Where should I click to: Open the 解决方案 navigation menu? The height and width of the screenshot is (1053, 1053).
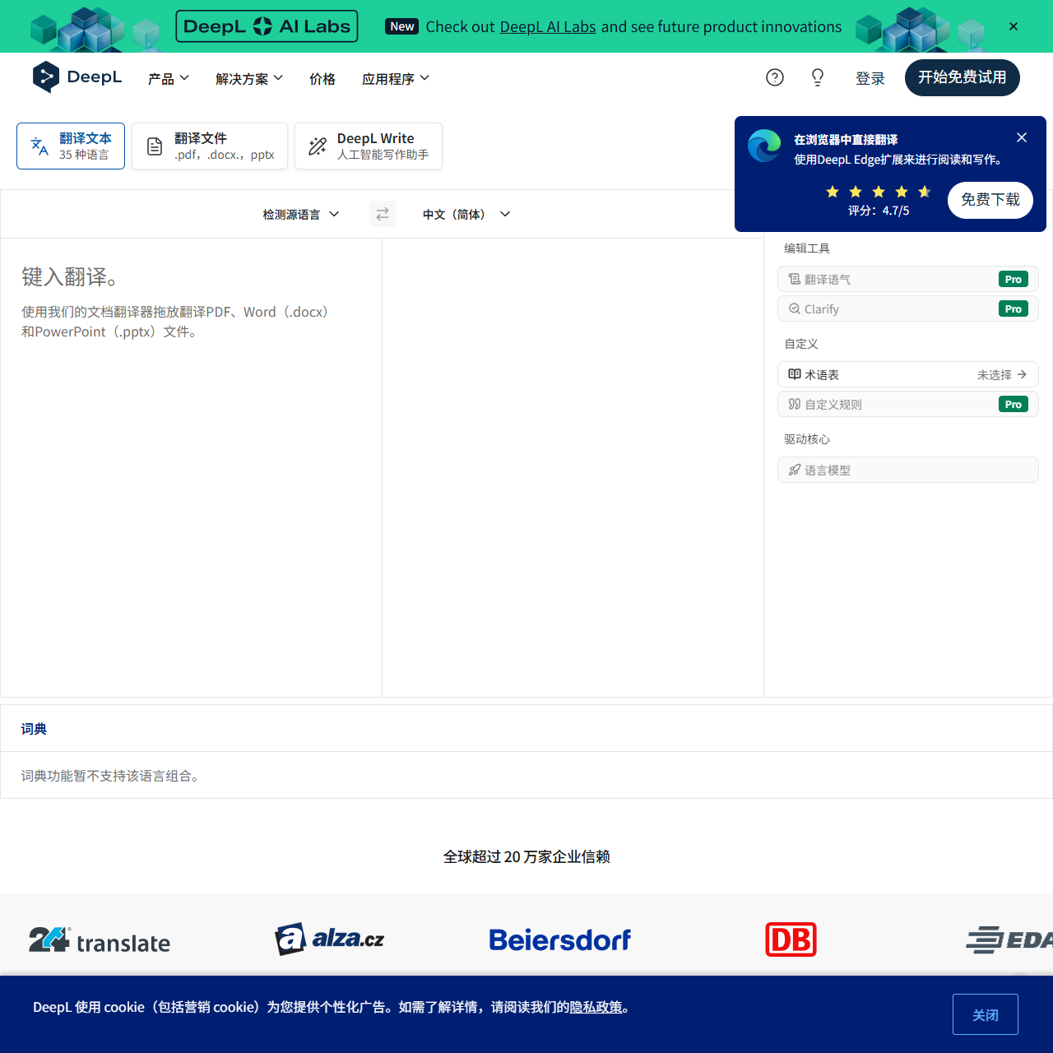(249, 78)
